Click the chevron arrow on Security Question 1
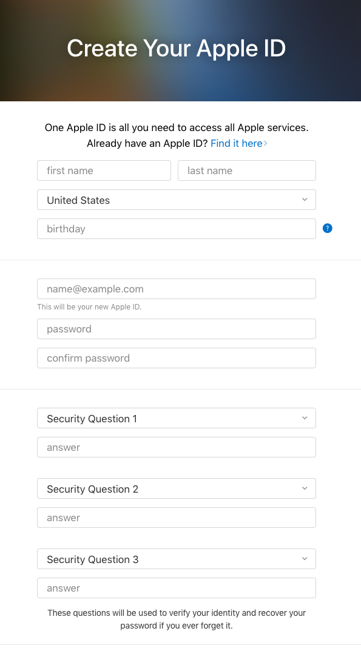Image resolution: width=361 pixels, height=648 pixels. click(x=305, y=418)
